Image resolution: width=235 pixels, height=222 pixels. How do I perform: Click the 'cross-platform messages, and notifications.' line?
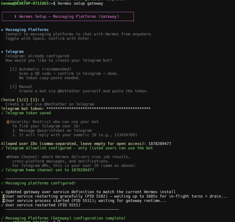(x=61, y=161)
